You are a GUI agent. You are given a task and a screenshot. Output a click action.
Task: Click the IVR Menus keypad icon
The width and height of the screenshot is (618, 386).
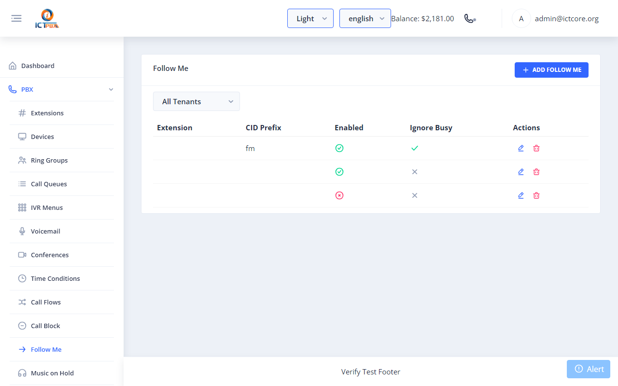22,207
